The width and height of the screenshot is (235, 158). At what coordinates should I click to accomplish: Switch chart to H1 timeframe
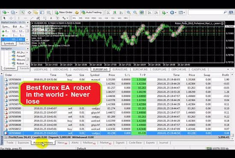[100, 18]
